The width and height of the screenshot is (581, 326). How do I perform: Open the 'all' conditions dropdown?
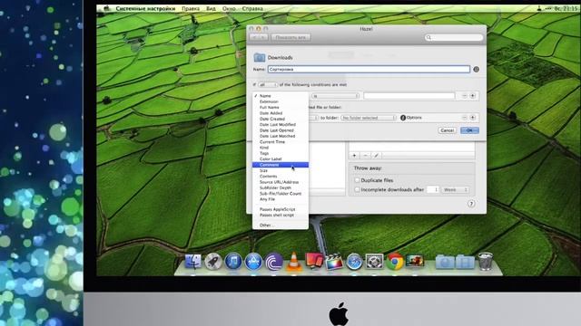pyautogui.click(x=268, y=85)
